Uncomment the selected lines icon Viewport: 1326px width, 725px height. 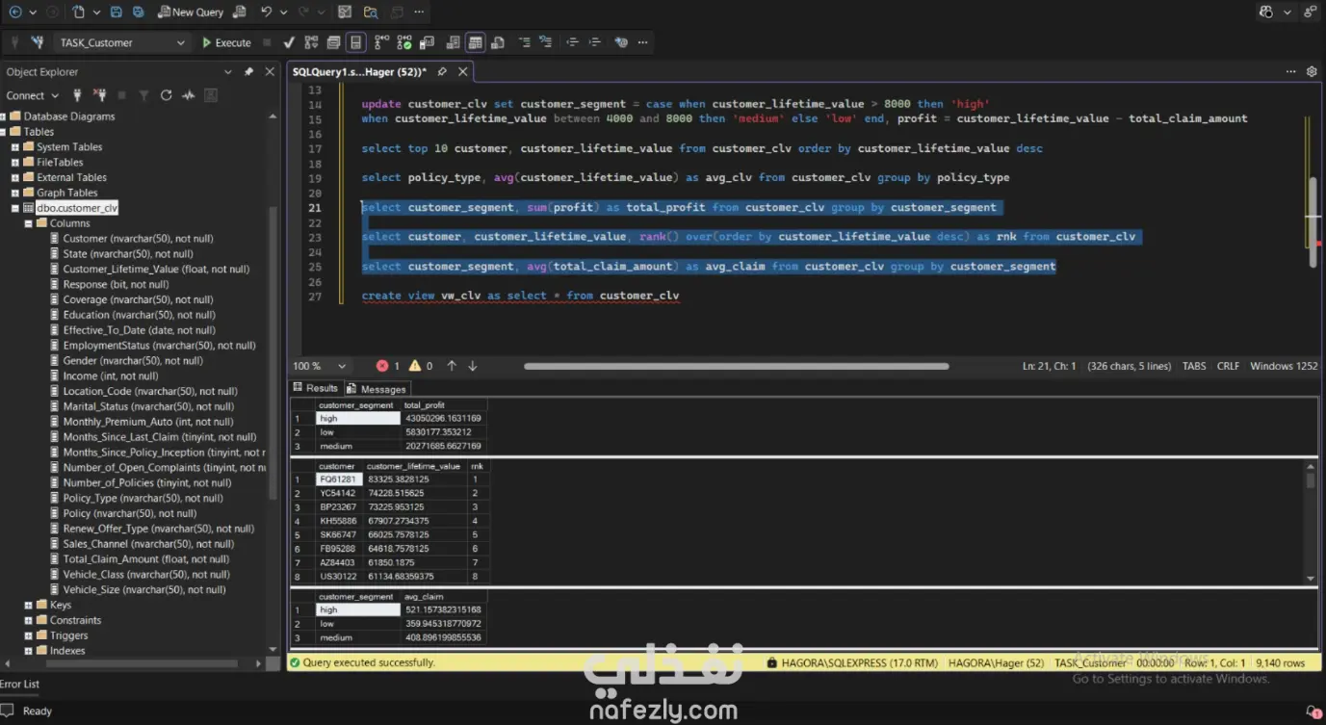click(x=547, y=42)
